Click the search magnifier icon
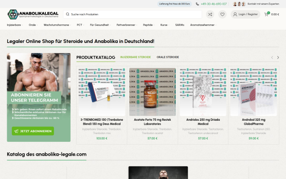 [68, 14]
